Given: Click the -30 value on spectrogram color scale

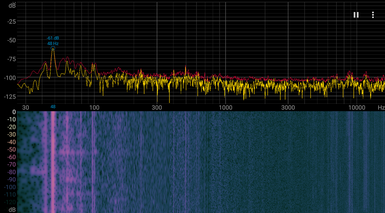Looking at the screenshot, I should tap(11, 135).
